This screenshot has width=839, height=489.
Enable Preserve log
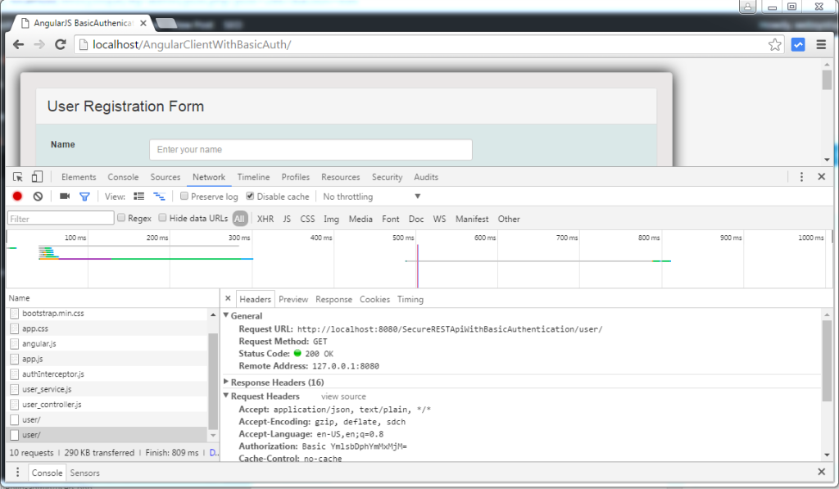[184, 197]
